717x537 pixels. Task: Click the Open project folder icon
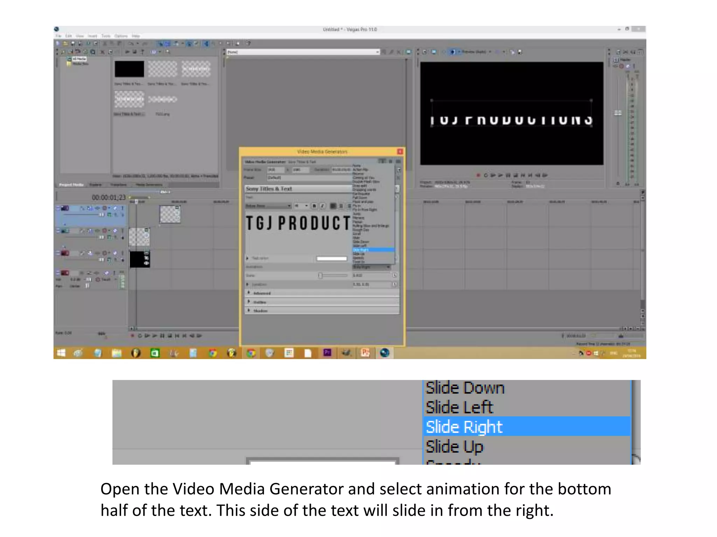pos(65,43)
